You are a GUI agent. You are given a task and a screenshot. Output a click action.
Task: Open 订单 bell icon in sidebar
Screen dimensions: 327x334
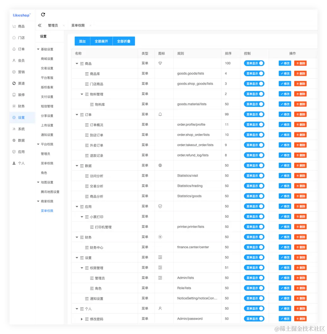pyautogui.click(x=14, y=49)
